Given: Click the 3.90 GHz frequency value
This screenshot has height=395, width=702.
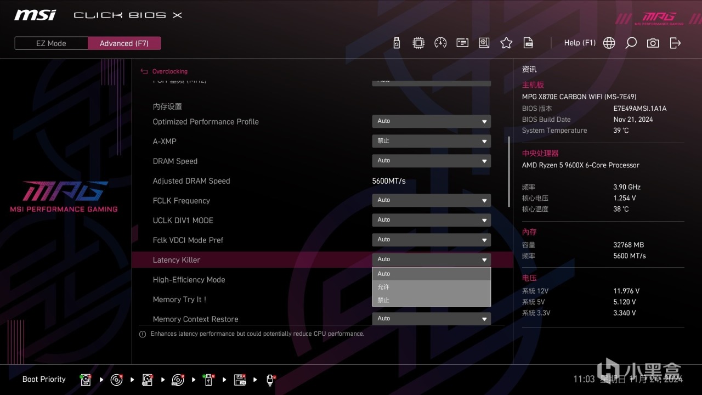Looking at the screenshot, I should tap(627, 187).
